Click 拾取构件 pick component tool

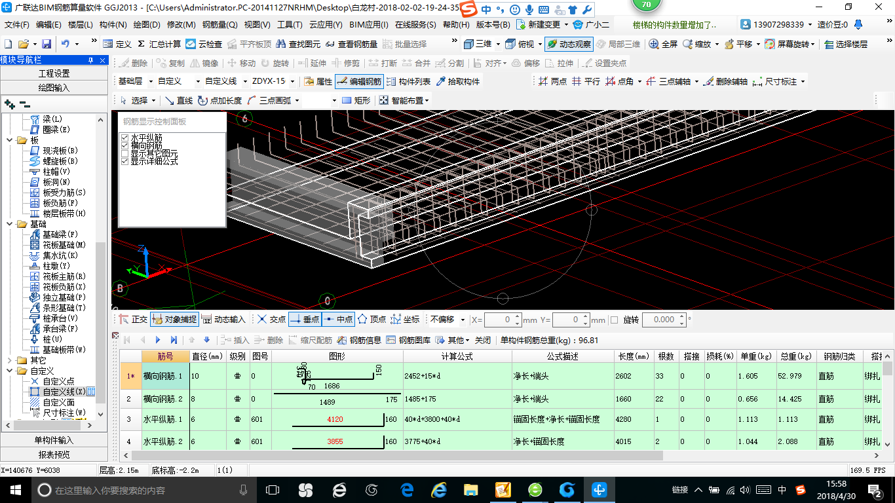point(457,81)
